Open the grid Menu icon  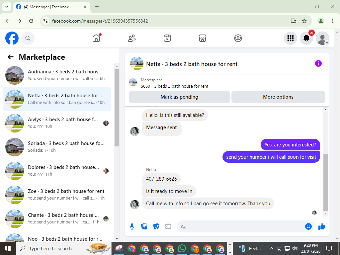click(x=290, y=38)
